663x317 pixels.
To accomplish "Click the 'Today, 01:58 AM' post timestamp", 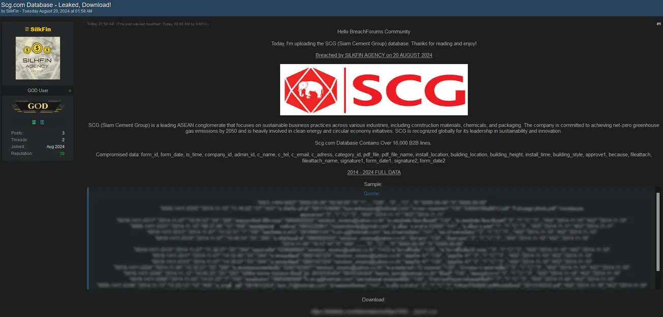I will pyautogui.click(x=101, y=24).
